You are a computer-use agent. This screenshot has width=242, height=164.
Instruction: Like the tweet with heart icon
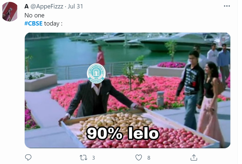tap(139, 158)
